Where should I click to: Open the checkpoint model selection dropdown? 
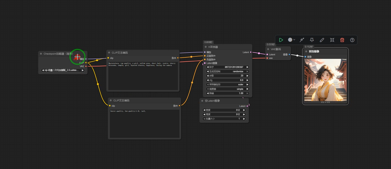pyautogui.click(x=63, y=70)
